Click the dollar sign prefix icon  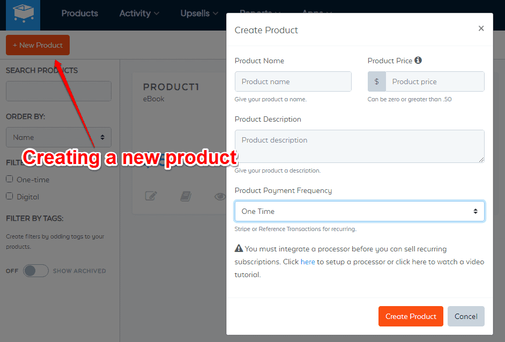[x=377, y=81]
